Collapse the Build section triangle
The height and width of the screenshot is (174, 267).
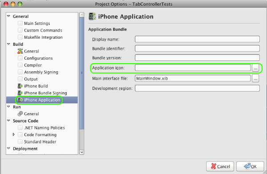8,44
